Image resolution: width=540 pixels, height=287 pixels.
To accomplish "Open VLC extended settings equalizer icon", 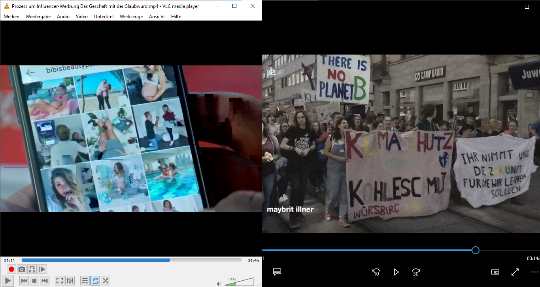I will tap(70, 281).
